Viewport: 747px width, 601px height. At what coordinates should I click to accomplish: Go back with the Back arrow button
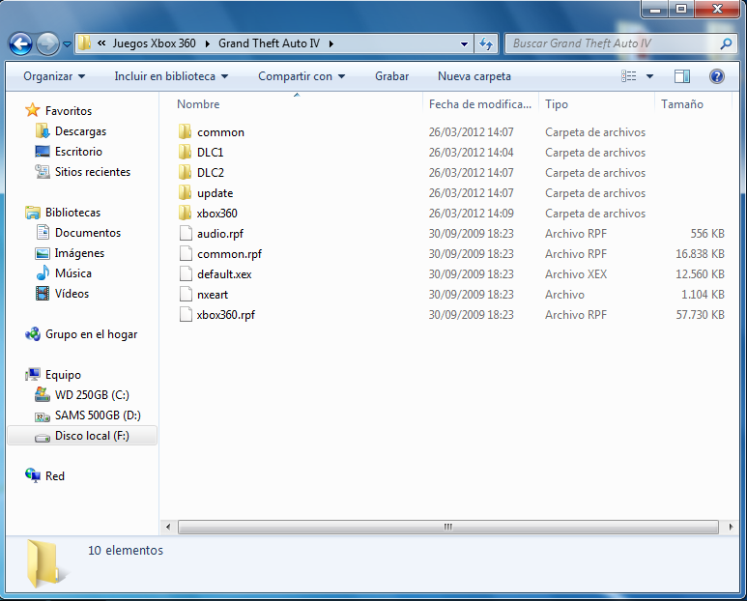coord(20,44)
